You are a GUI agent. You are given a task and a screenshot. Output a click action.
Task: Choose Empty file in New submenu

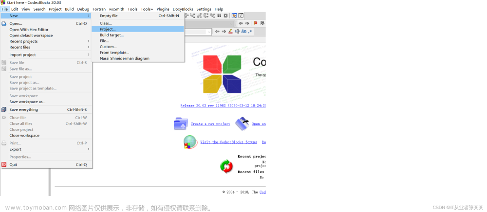[x=138, y=16]
